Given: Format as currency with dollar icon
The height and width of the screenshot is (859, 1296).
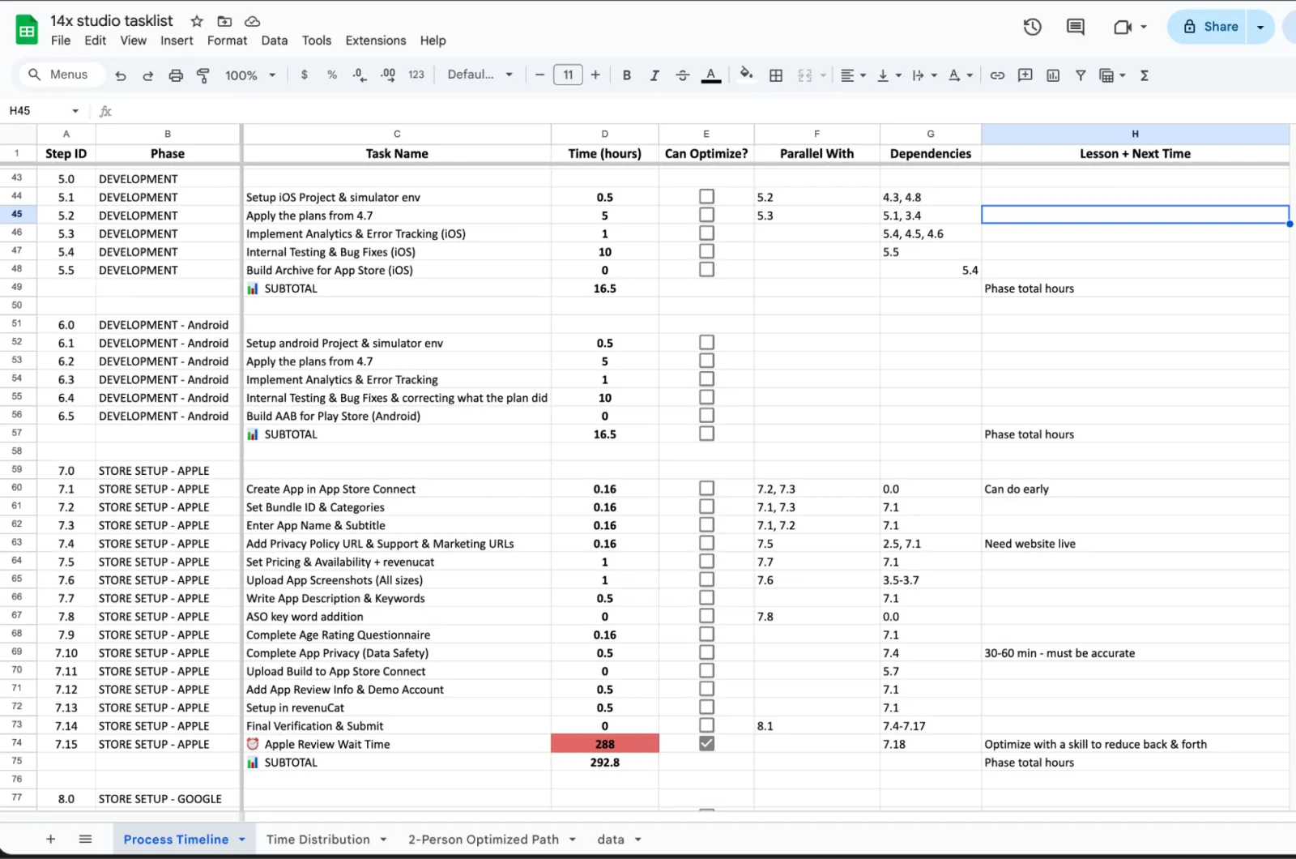Looking at the screenshot, I should tap(305, 75).
